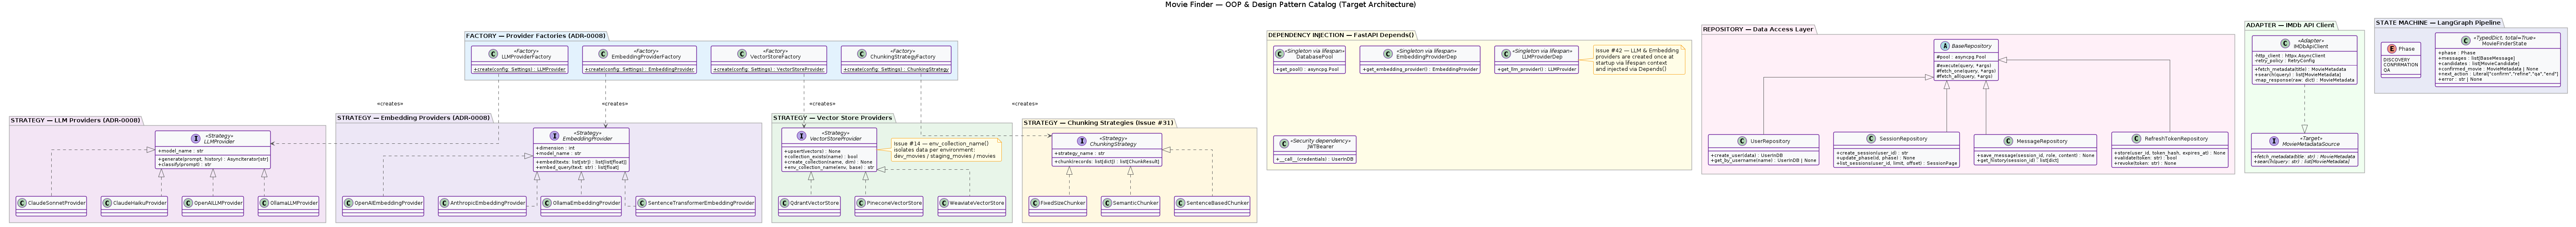Click the class icon of LLMProviderDep

1513,54
